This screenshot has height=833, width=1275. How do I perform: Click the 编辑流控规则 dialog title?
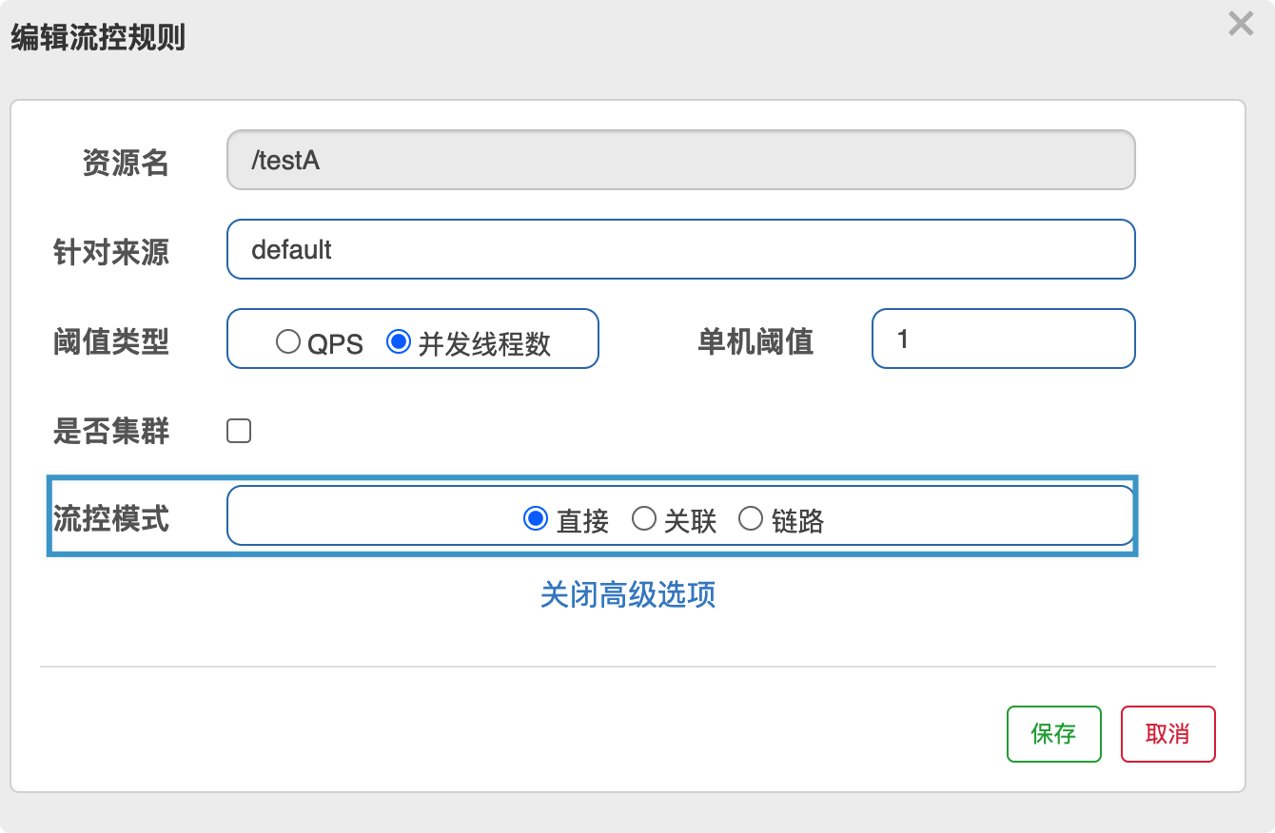tap(97, 38)
